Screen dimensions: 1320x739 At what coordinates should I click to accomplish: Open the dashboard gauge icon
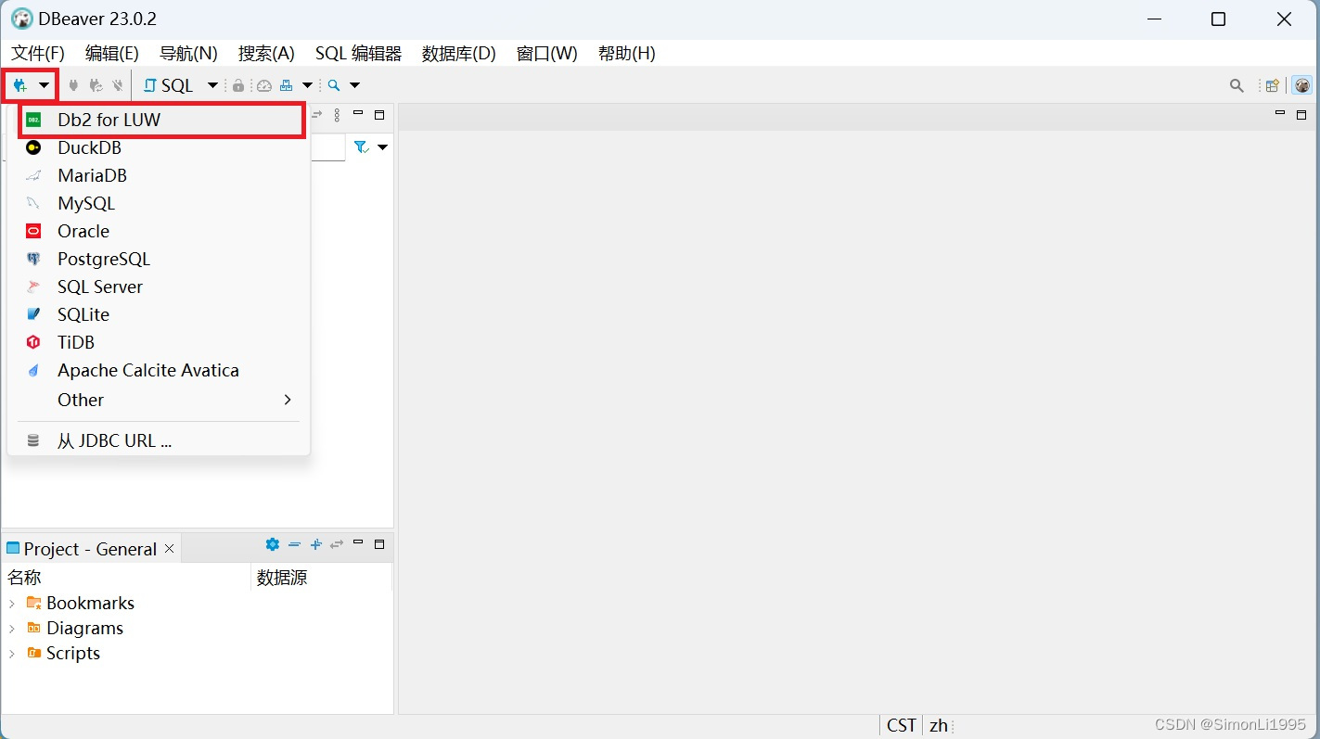coord(264,85)
